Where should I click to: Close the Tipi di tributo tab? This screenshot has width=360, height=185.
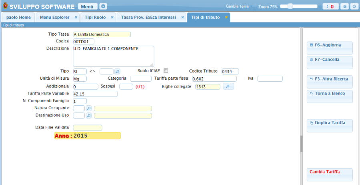pos(226,18)
